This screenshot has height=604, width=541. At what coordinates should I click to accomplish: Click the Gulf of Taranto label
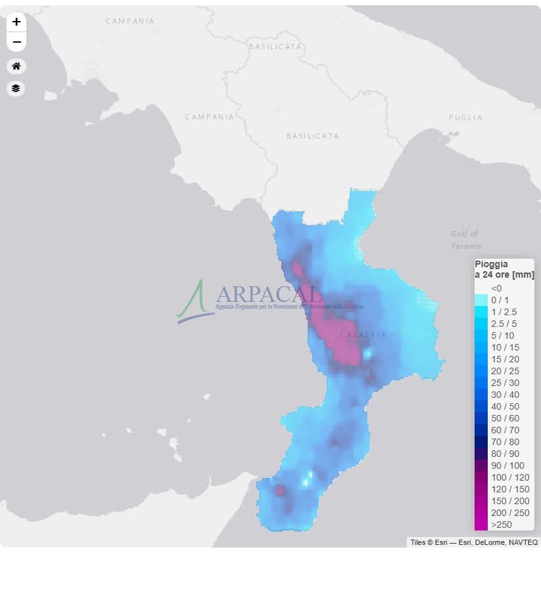pos(465,240)
